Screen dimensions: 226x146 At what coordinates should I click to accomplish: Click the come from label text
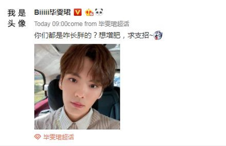(82, 24)
